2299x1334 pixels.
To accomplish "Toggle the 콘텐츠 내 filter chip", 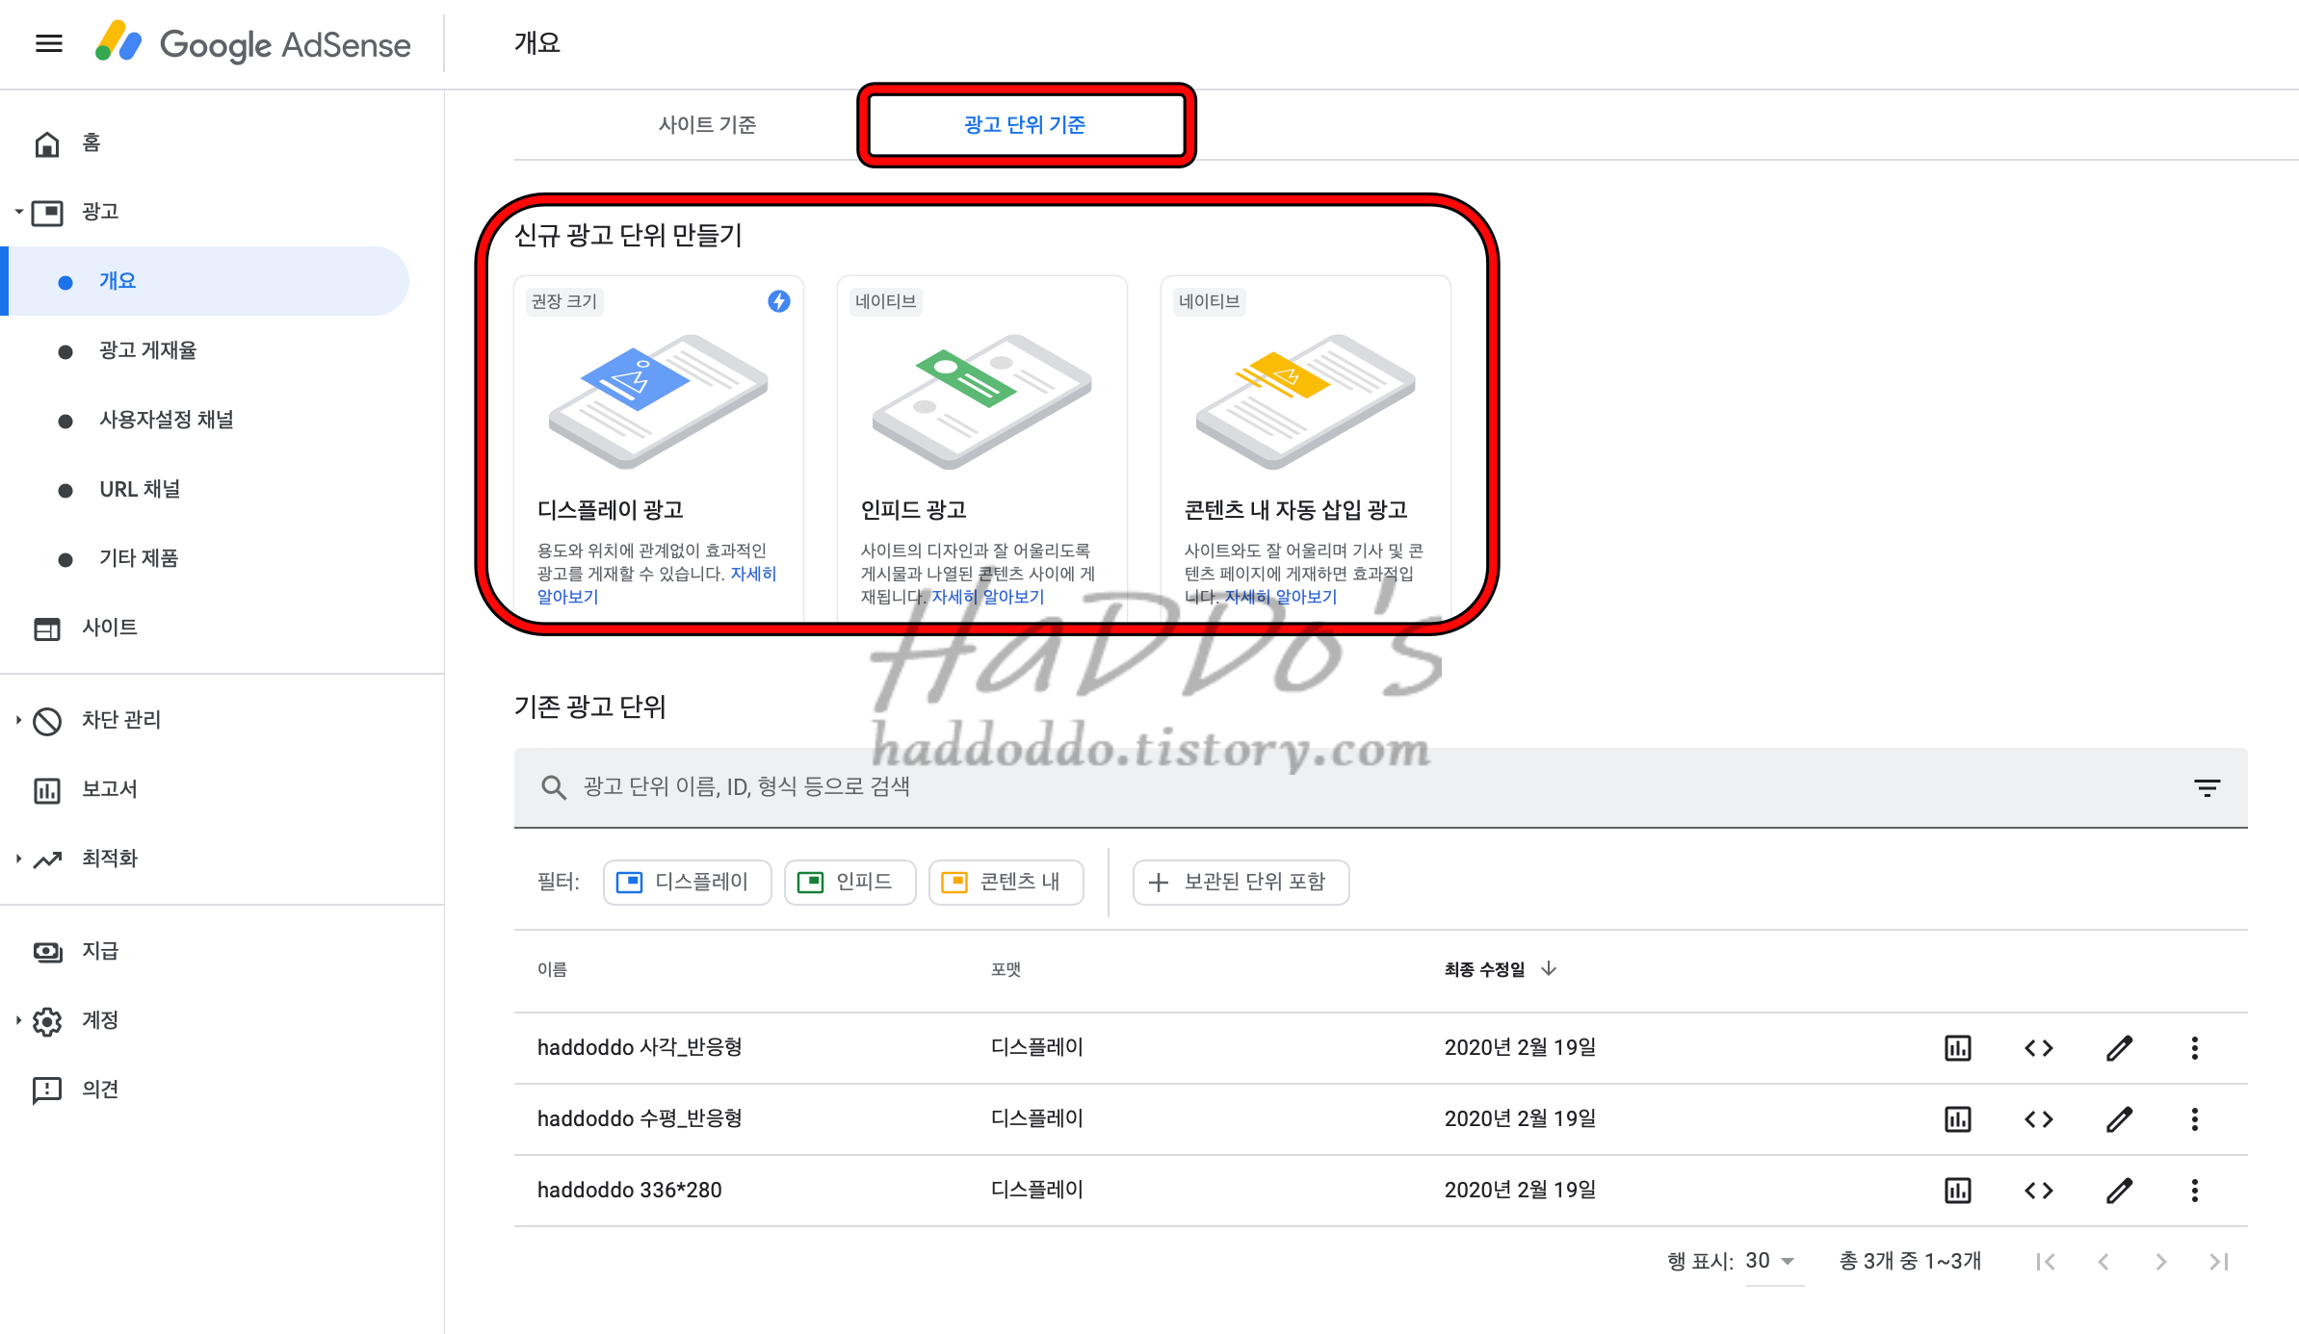I will tap(1006, 882).
